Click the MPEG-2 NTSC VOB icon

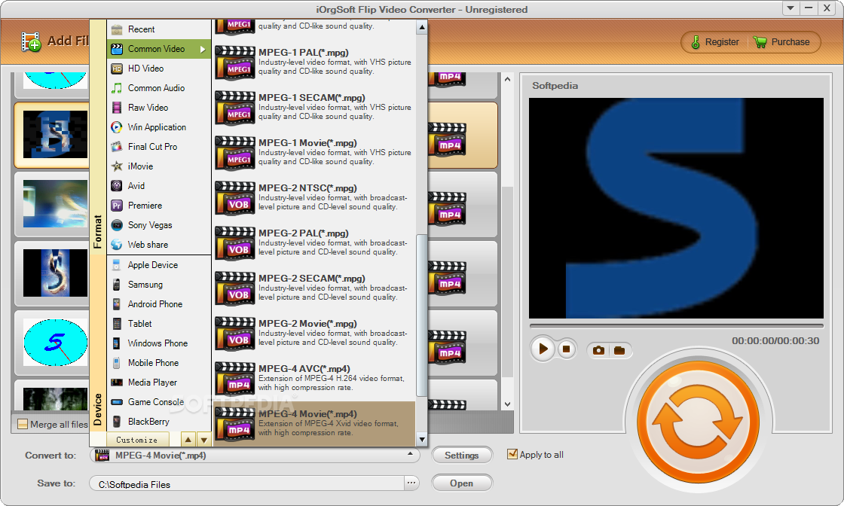point(234,199)
